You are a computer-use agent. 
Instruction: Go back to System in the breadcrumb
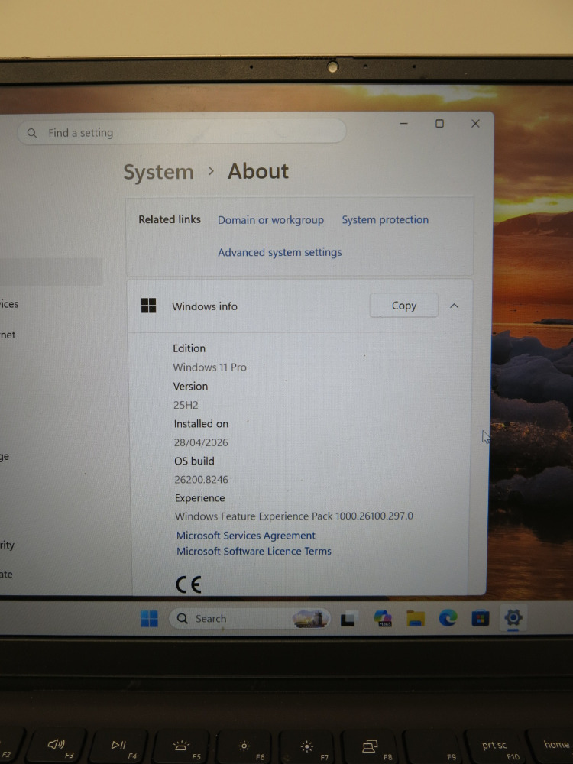pyautogui.click(x=158, y=172)
